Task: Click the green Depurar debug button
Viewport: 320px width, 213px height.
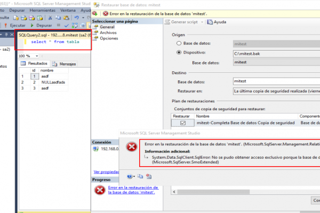Action: pyautogui.click(x=41, y=25)
